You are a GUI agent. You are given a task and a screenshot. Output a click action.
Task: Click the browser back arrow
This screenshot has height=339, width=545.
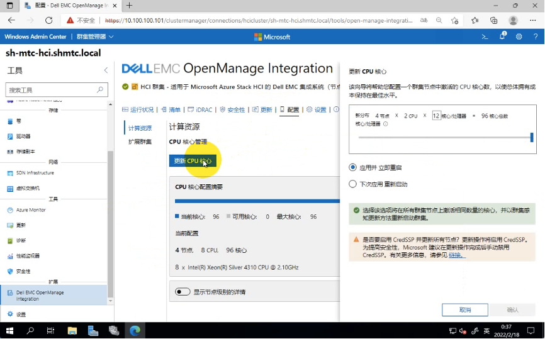11,21
